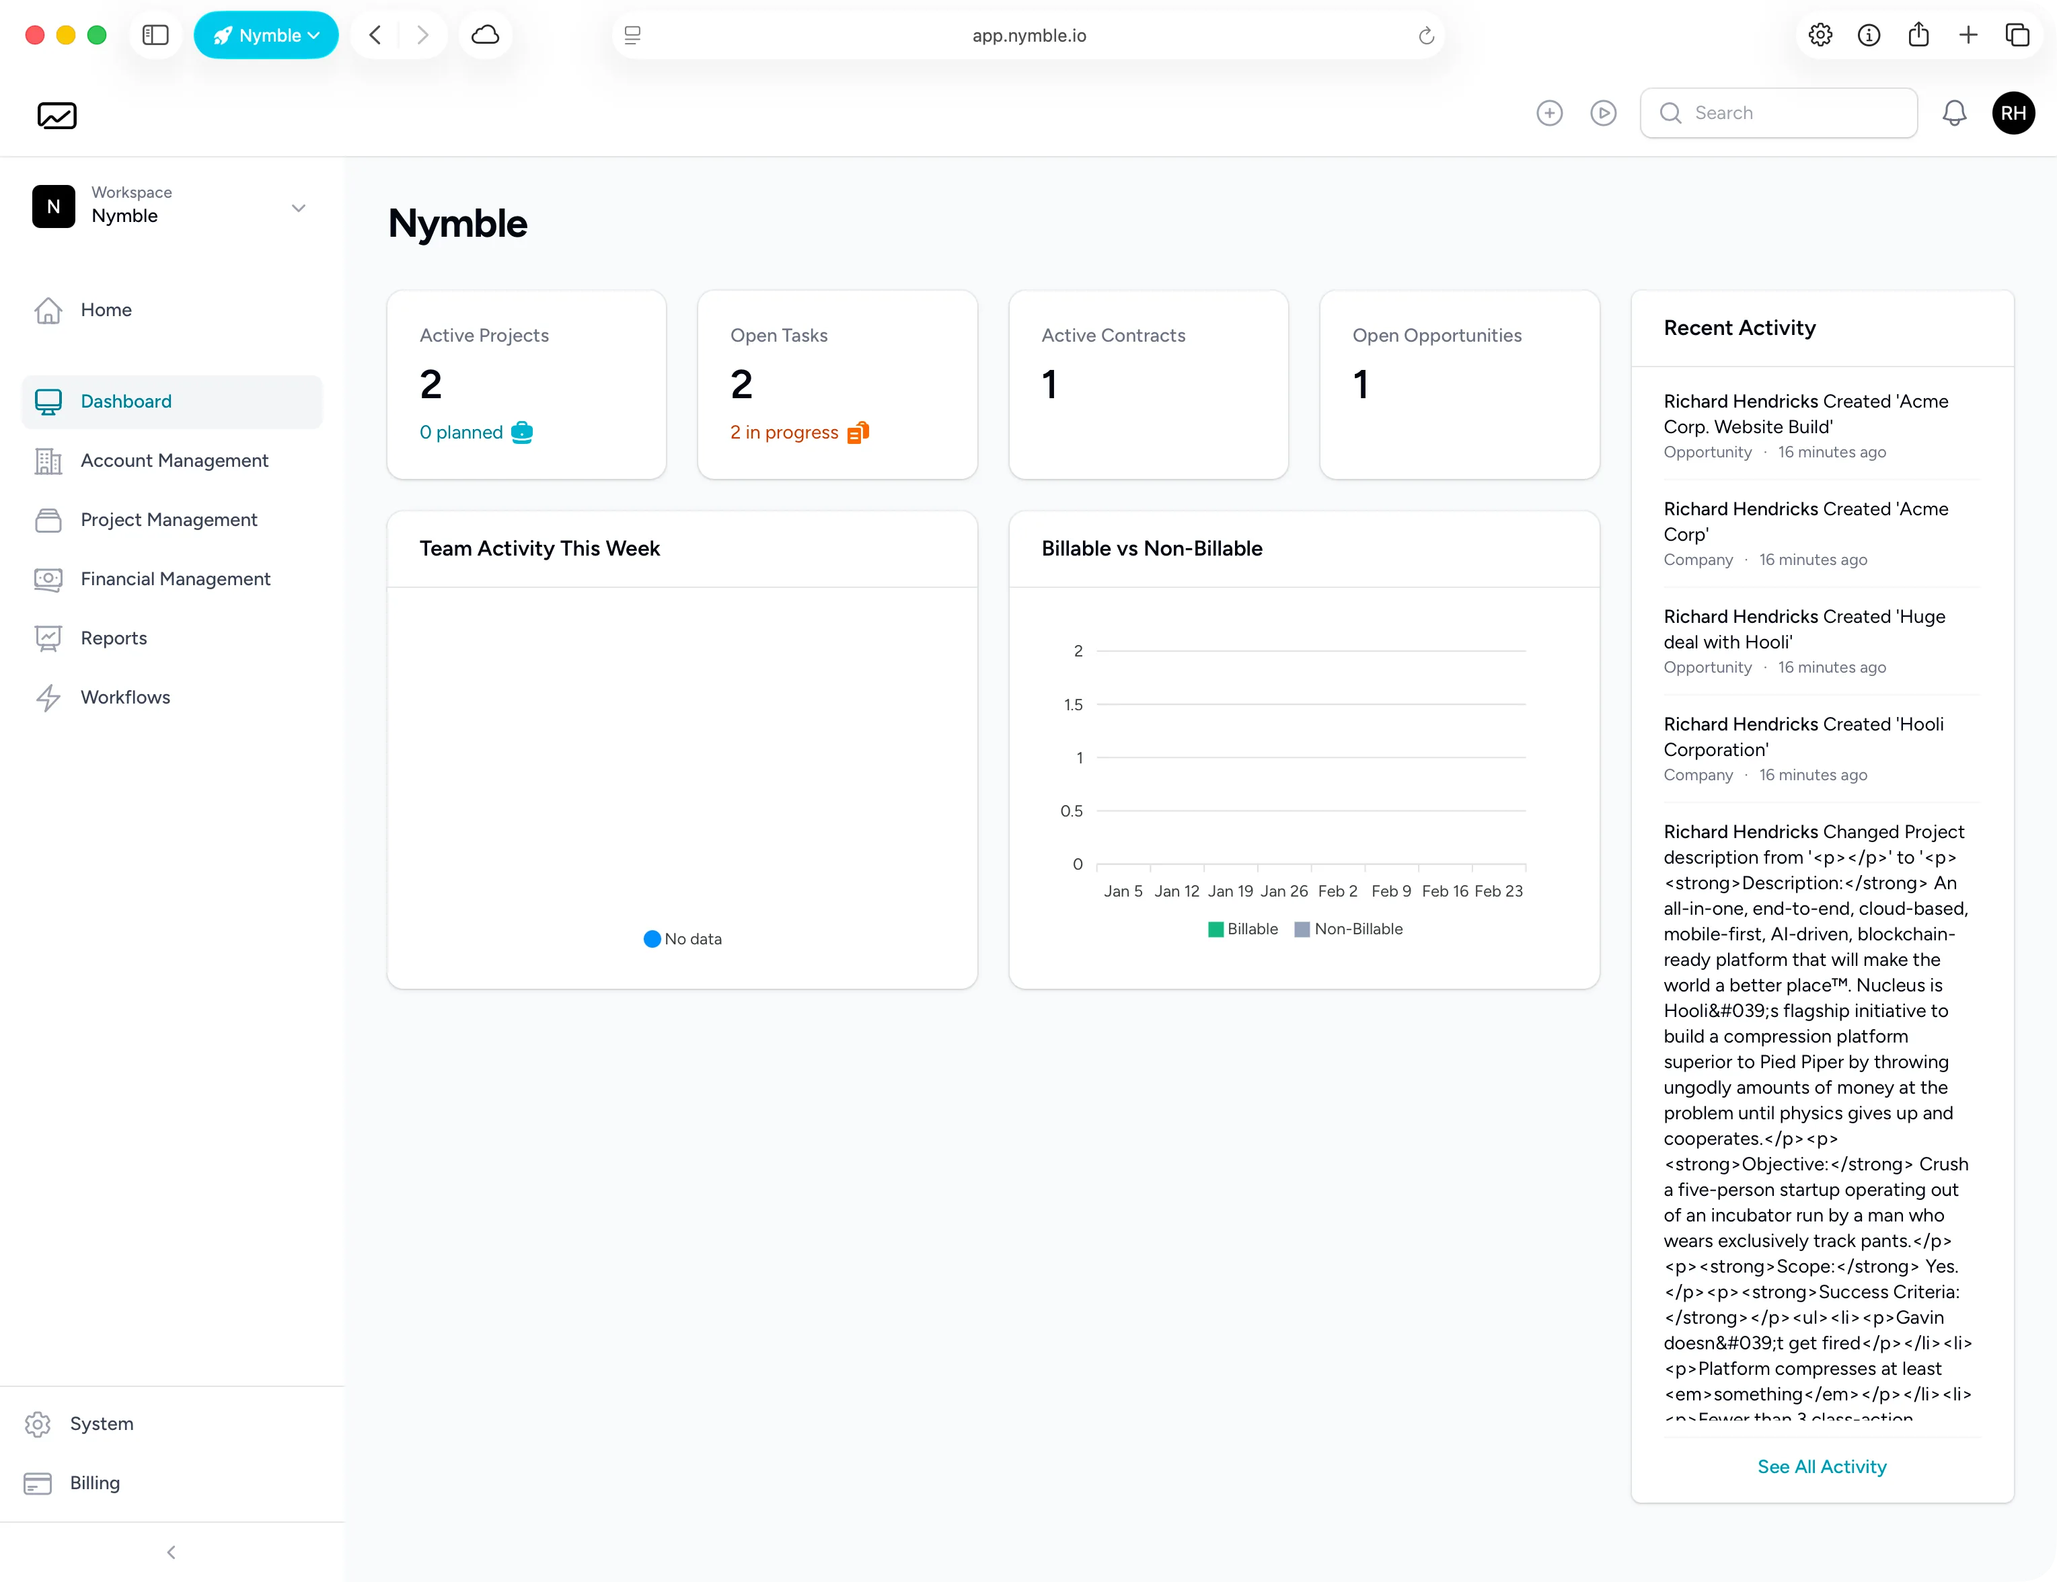Click the Nymble chart logo top left

coord(57,115)
